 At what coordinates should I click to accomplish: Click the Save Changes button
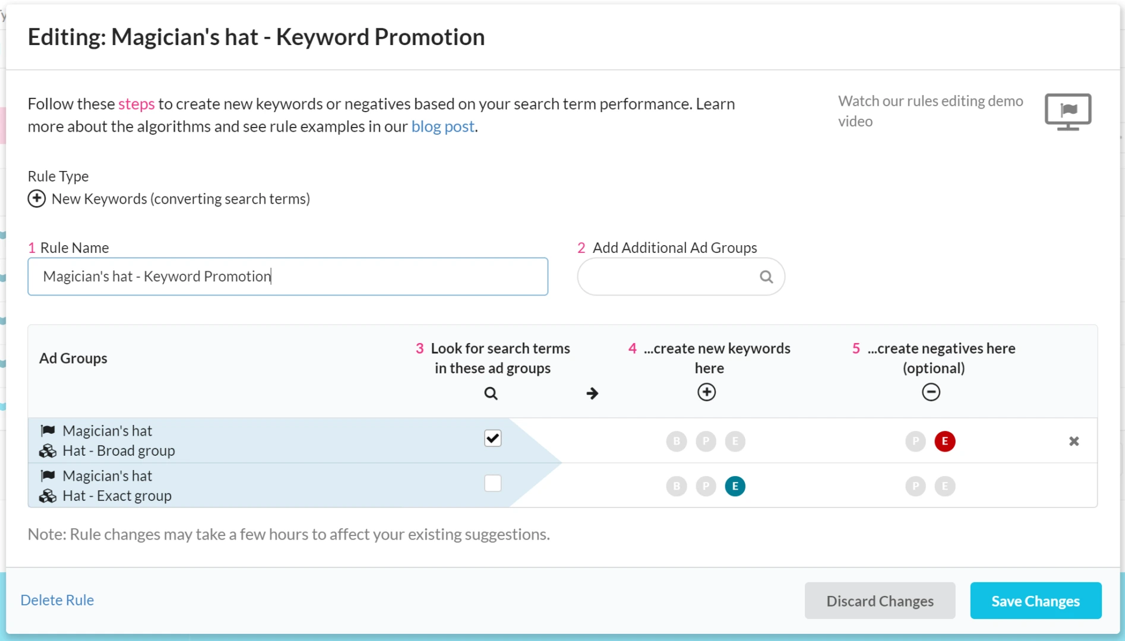1035,601
